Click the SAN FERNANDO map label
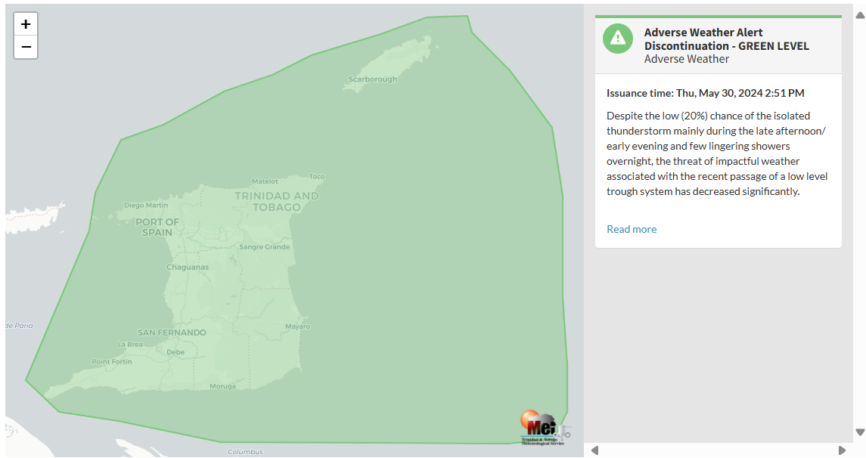This screenshot has height=458, width=866. tap(172, 333)
